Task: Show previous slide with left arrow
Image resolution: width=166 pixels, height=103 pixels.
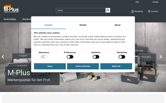Action: pos(3,57)
